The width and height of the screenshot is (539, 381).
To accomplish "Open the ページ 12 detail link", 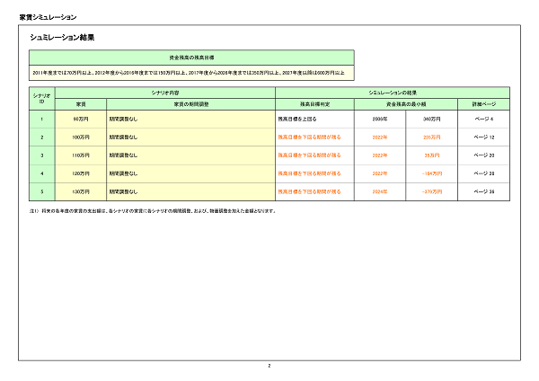I will (484, 137).
